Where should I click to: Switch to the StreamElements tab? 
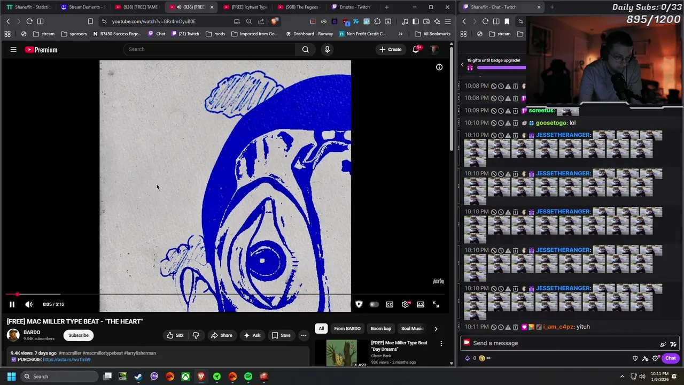83,7
